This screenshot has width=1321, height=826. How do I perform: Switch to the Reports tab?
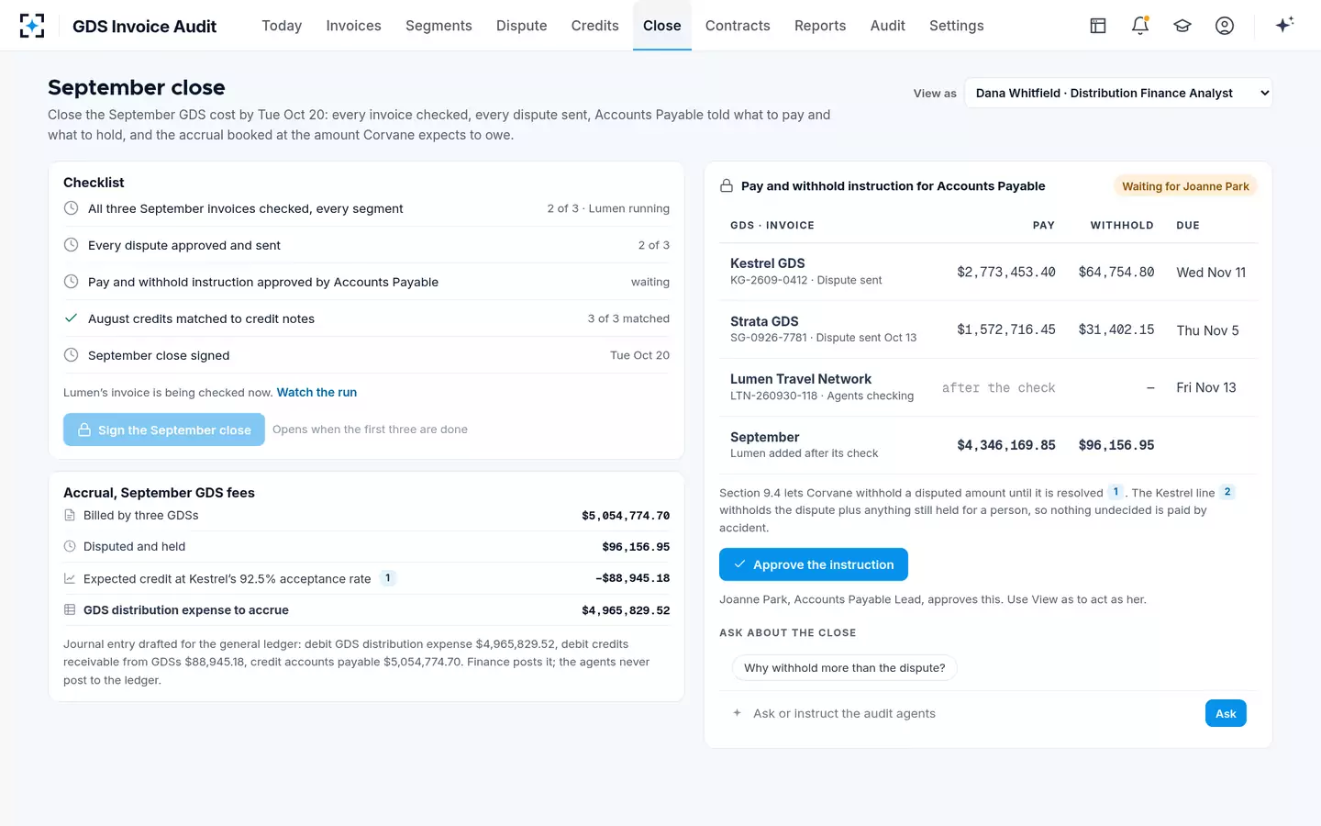point(820,26)
